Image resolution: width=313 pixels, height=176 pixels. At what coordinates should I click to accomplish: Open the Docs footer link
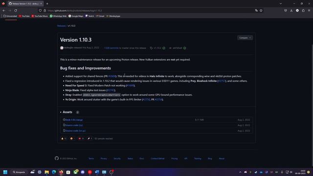pyautogui.click(x=142, y=158)
